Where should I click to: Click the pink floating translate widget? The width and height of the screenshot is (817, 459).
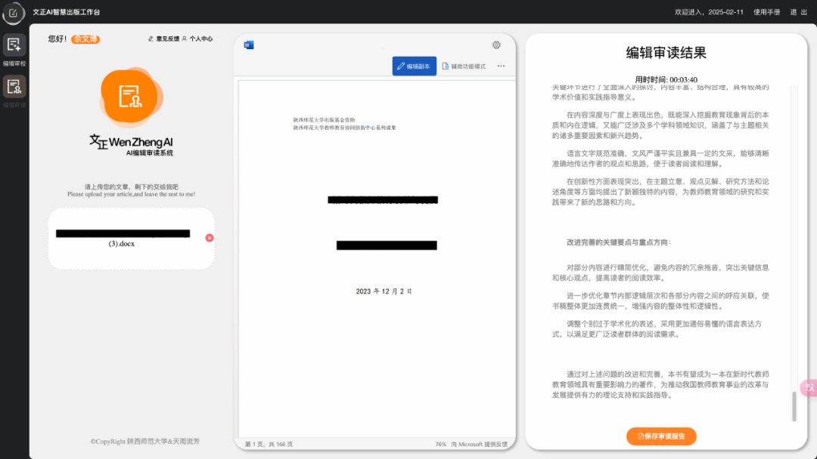click(809, 387)
